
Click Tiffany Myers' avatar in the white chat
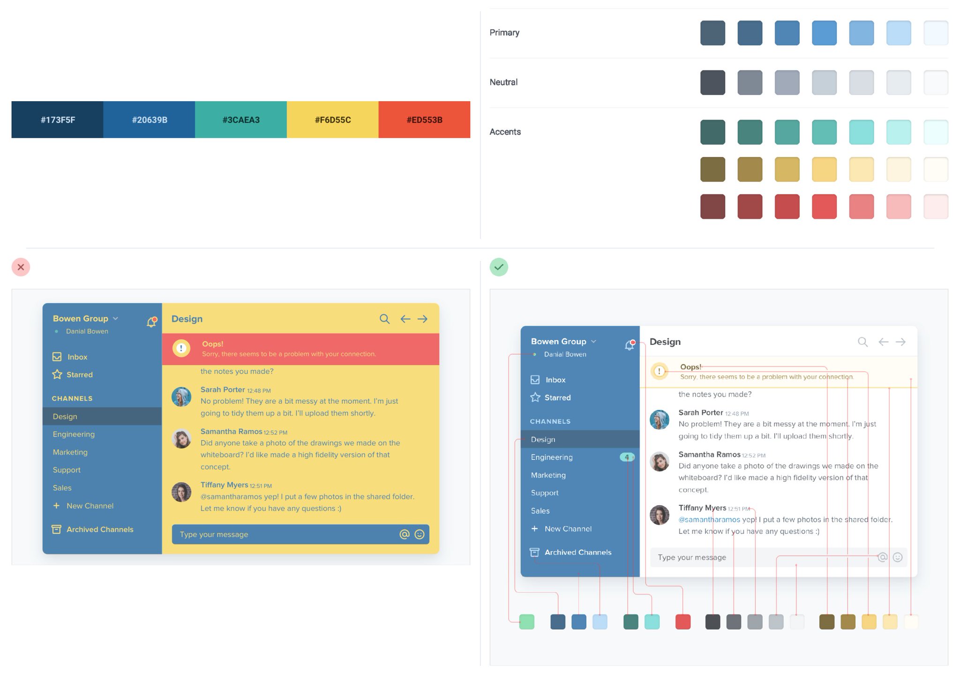tap(660, 515)
